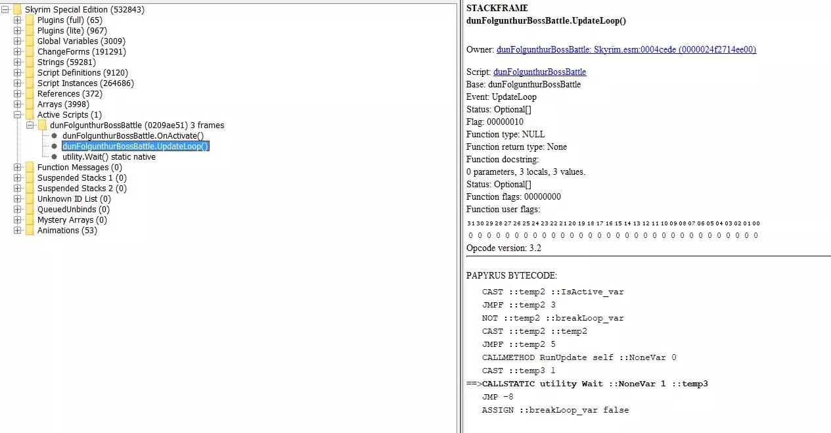This screenshot has width=831, height=433.
Task: Click the splitter between tree and details
Action: 460,217
